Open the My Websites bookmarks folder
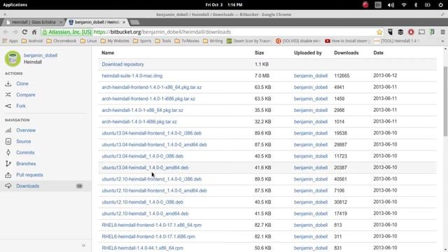This screenshot has width=448, height=252. click(x=115, y=41)
